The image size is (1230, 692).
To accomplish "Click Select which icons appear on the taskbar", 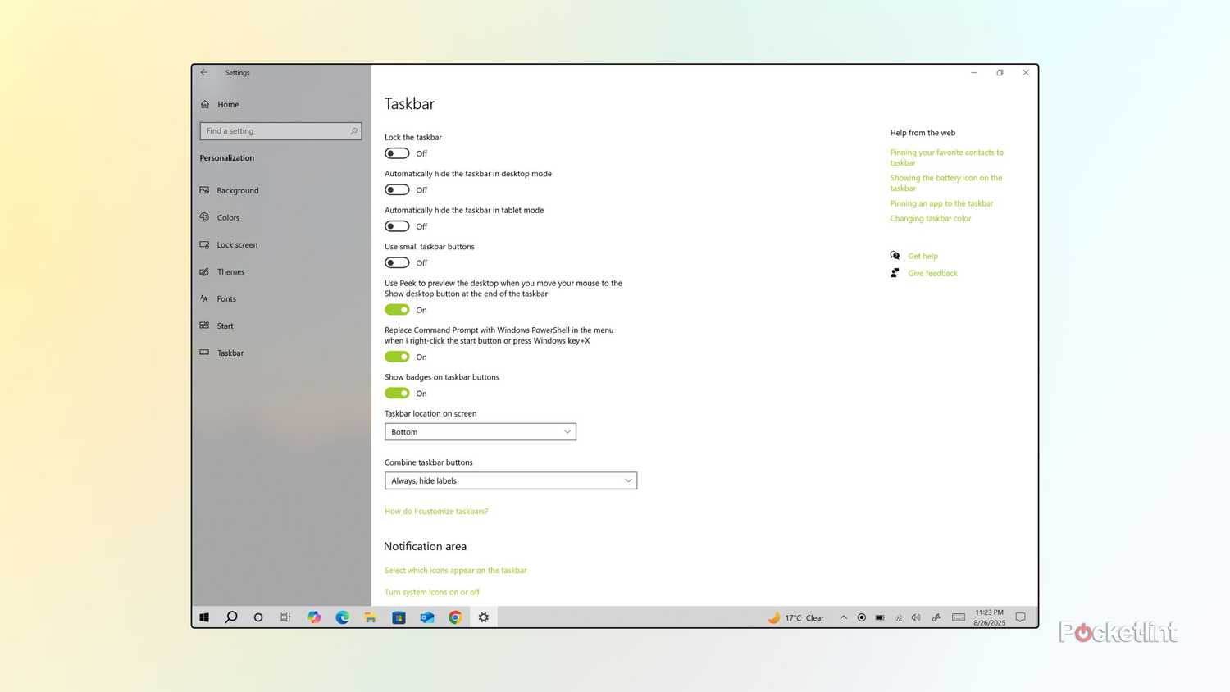I will point(455,570).
